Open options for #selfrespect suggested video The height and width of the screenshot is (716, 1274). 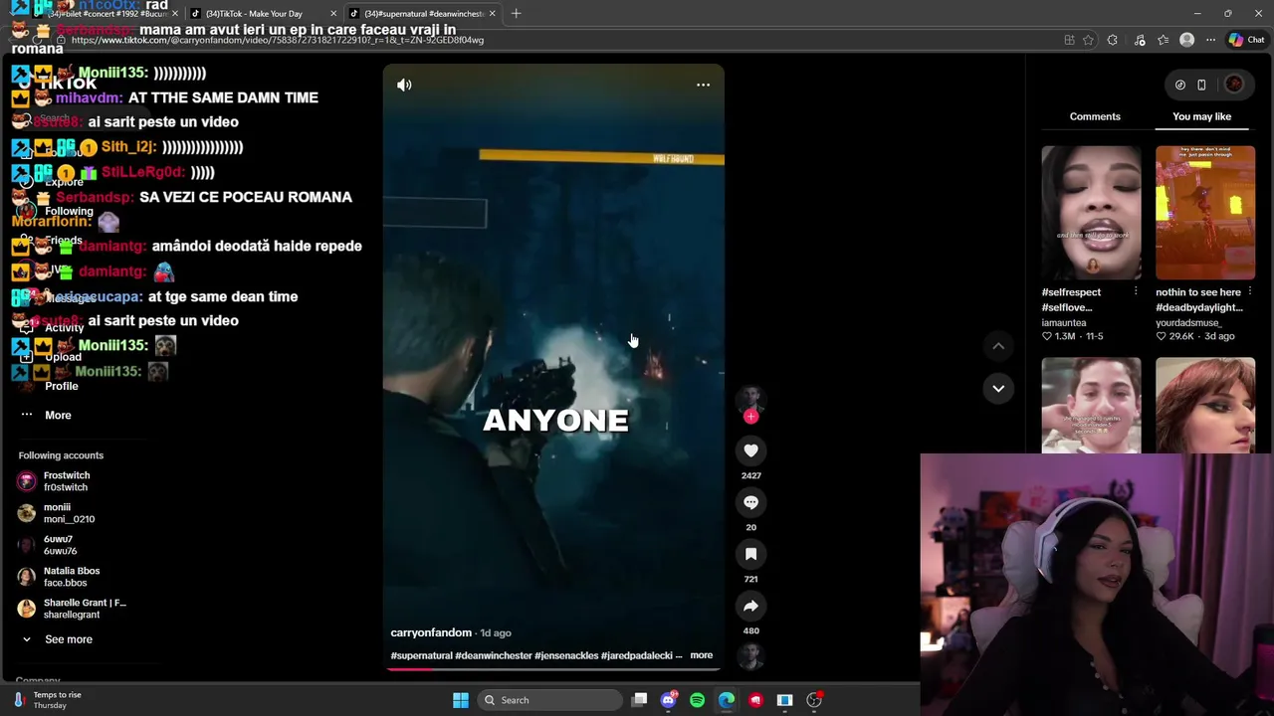[x=1136, y=291]
